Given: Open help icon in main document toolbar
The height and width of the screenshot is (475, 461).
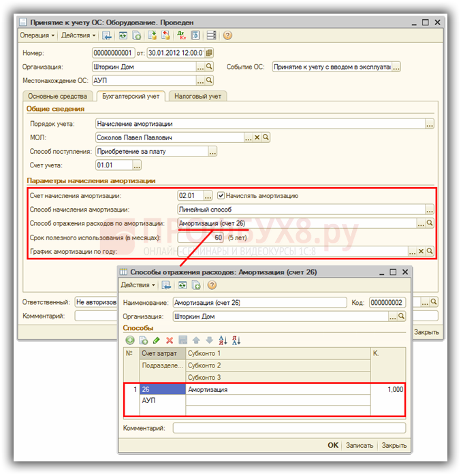Looking at the screenshot, I should click(227, 35).
